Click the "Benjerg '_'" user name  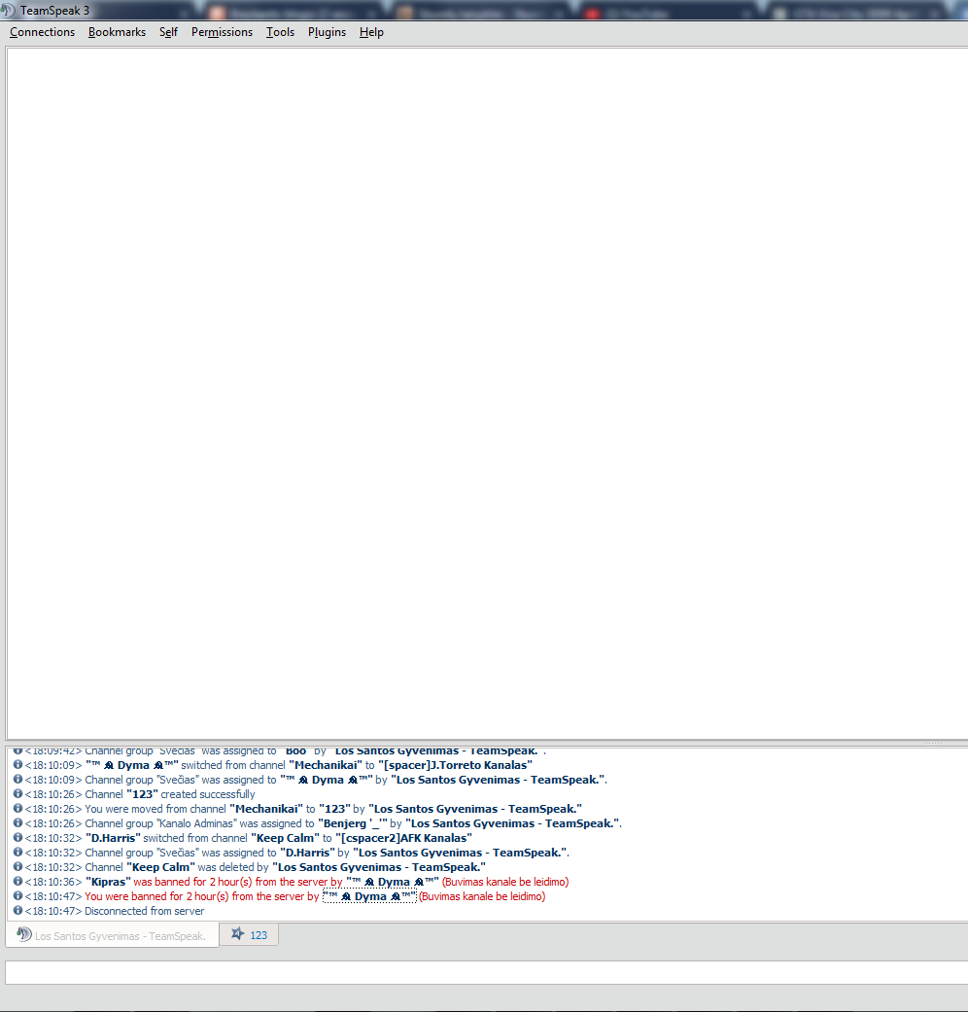coord(353,823)
